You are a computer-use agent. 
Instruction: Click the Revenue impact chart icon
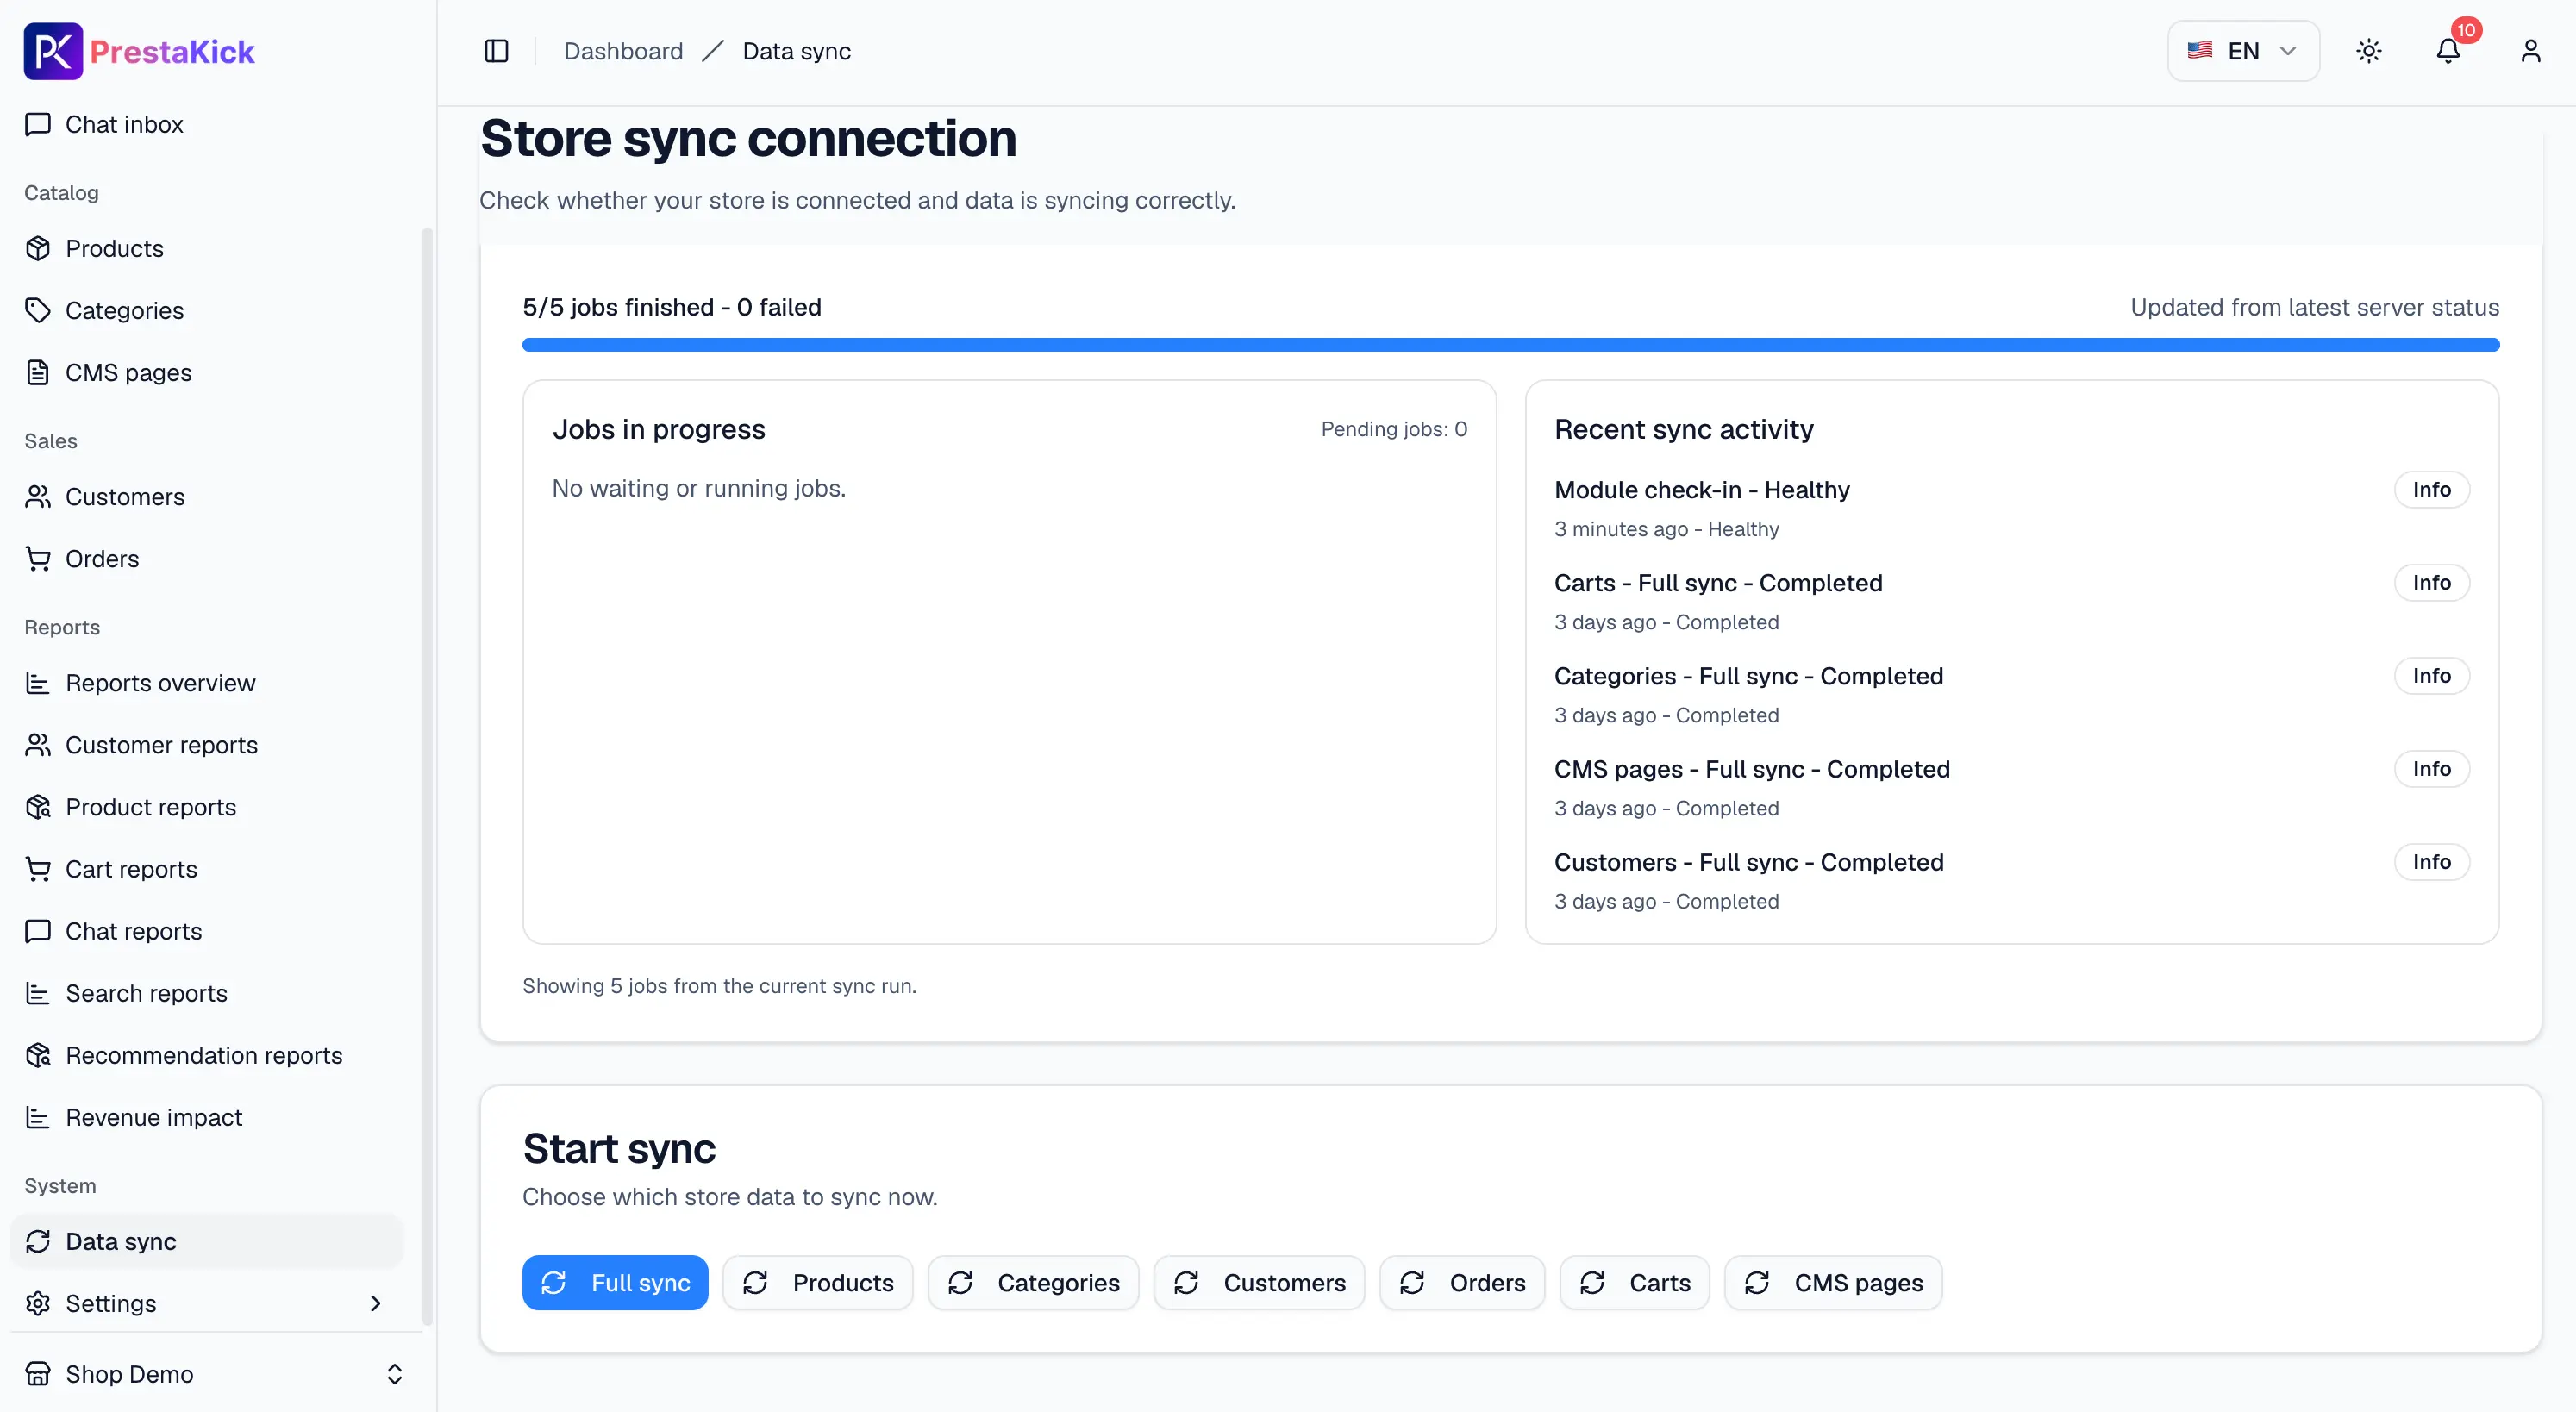tap(38, 1117)
